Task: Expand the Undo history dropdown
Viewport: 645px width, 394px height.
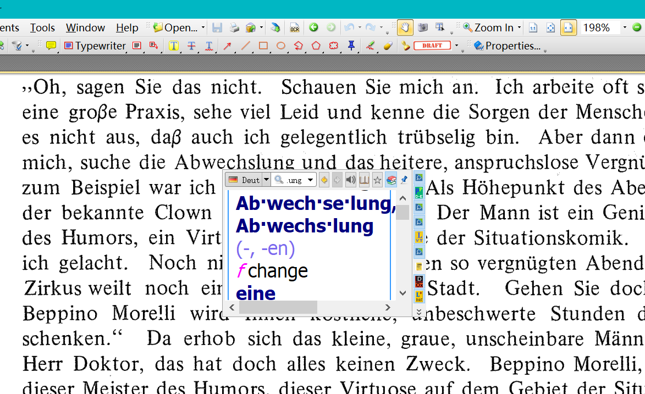Action: 360,27
